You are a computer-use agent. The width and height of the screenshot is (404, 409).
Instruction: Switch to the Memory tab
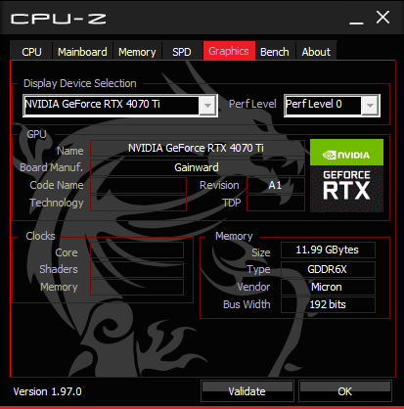click(x=137, y=52)
